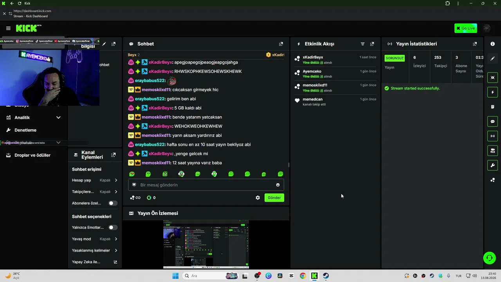The width and height of the screenshot is (501, 282).
Task: Pop out the Etkinlik Akışı panel
Action: point(372,44)
